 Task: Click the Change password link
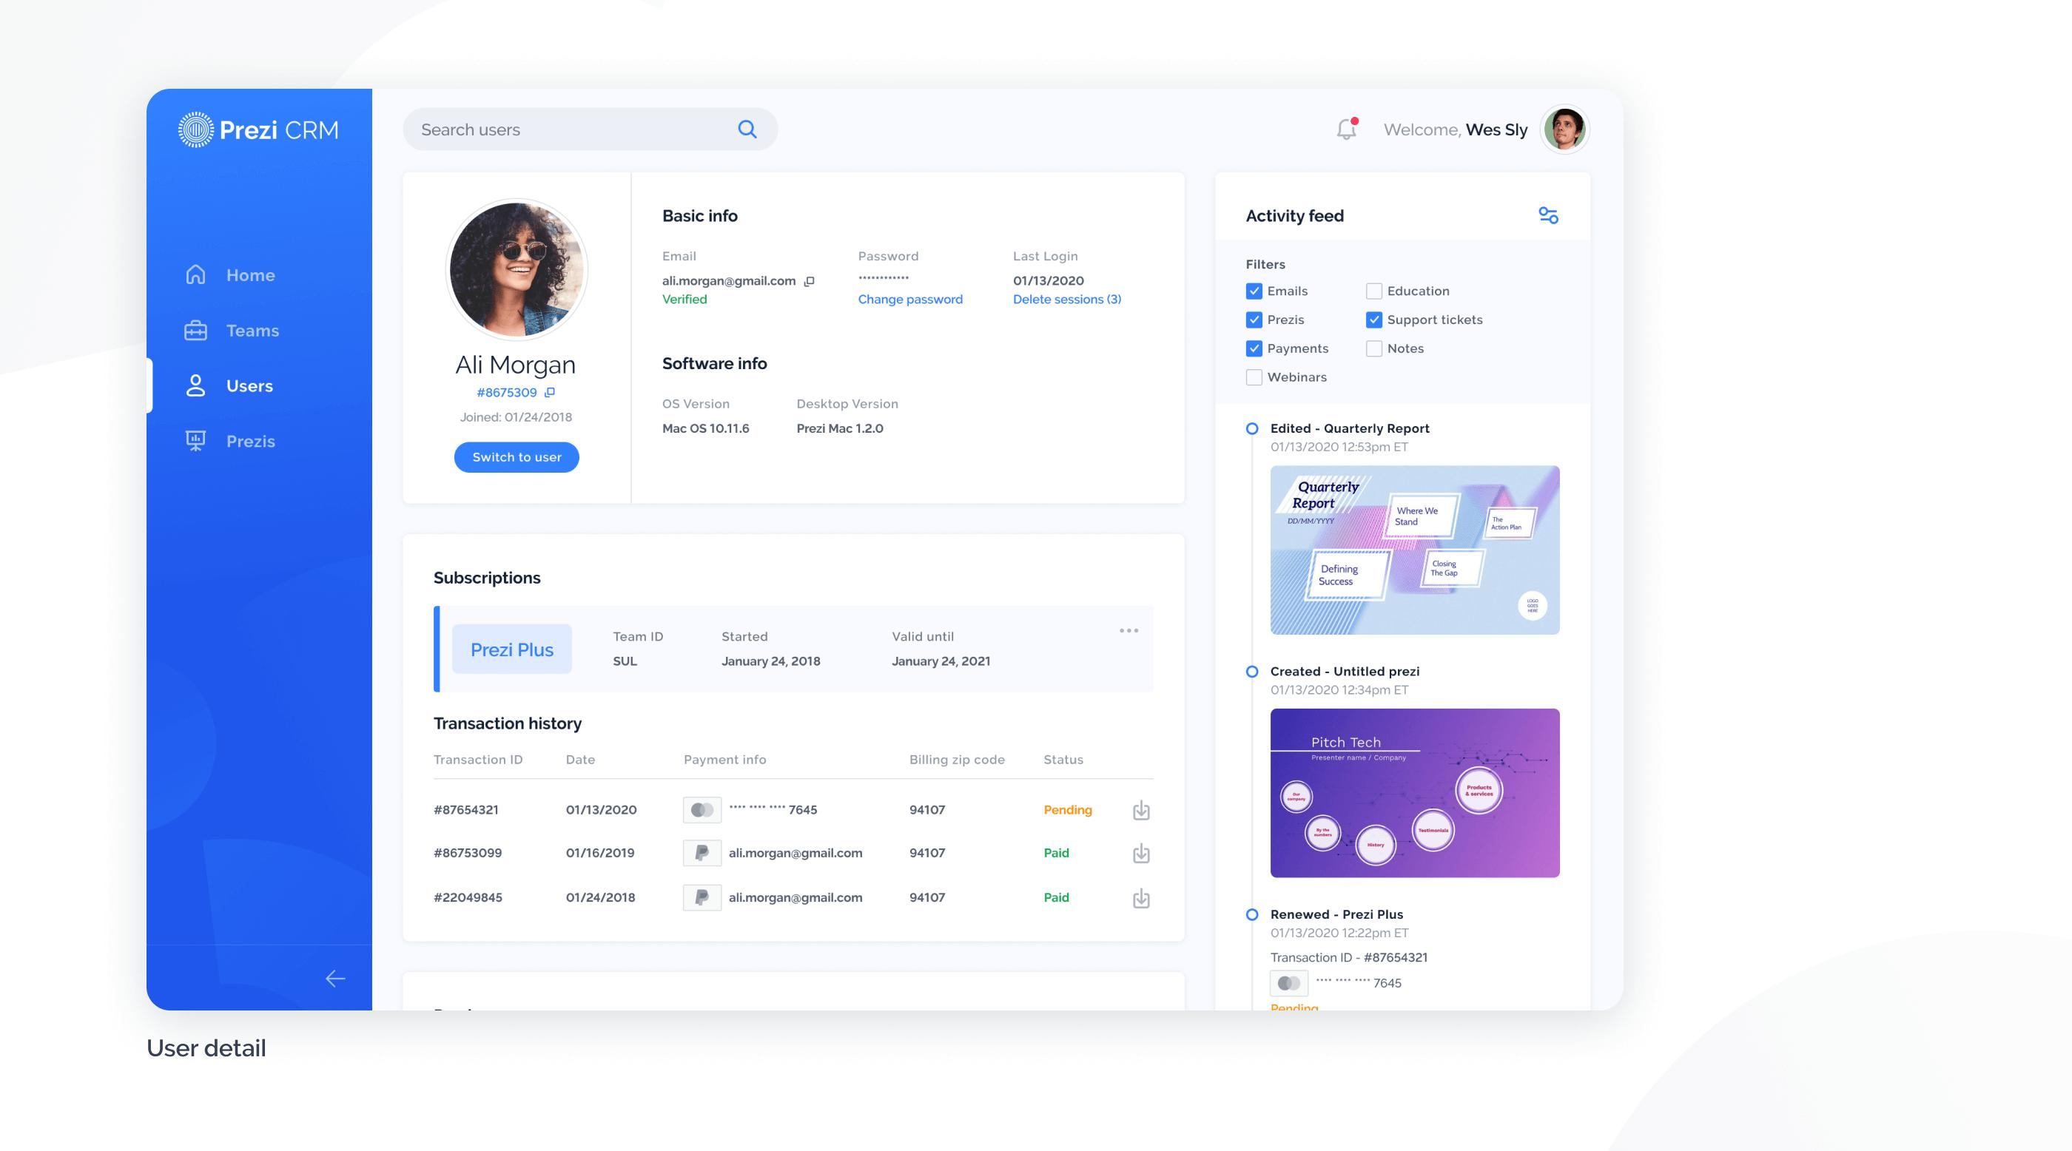(x=909, y=299)
